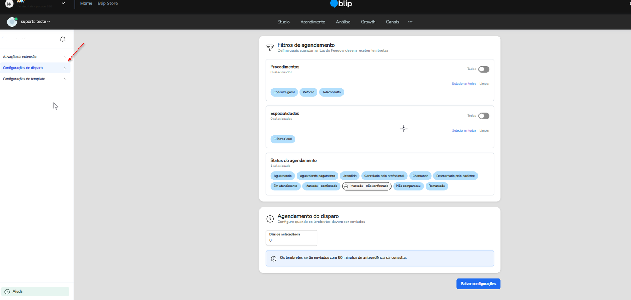Expand the account dropdown arrow at top
631x300 pixels.
point(63,3)
